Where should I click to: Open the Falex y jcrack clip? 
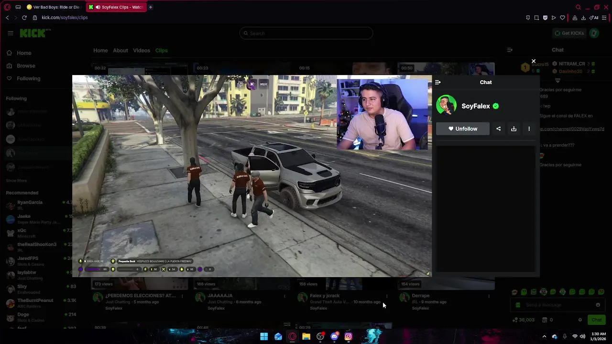(x=325, y=296)
